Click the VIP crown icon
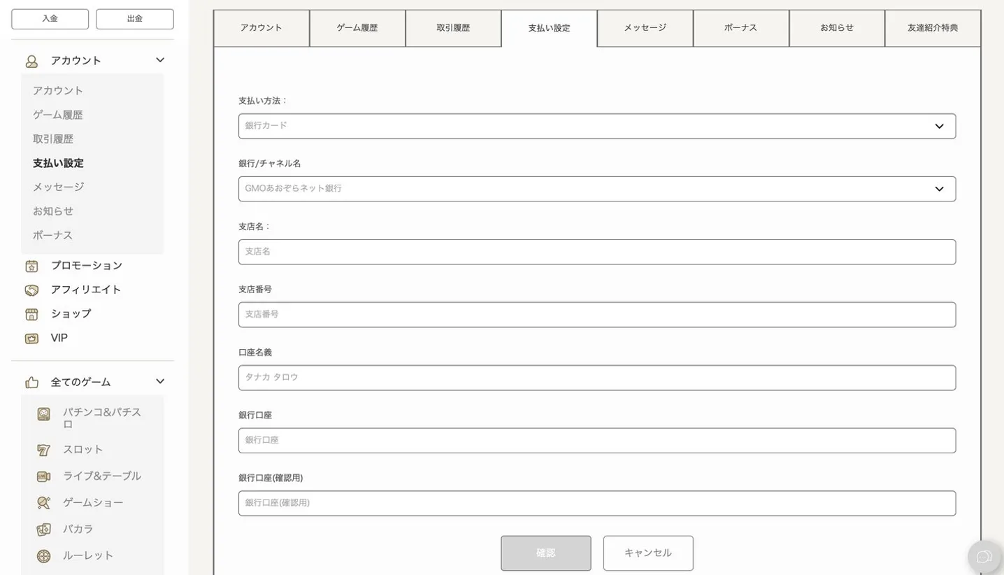 31,338
